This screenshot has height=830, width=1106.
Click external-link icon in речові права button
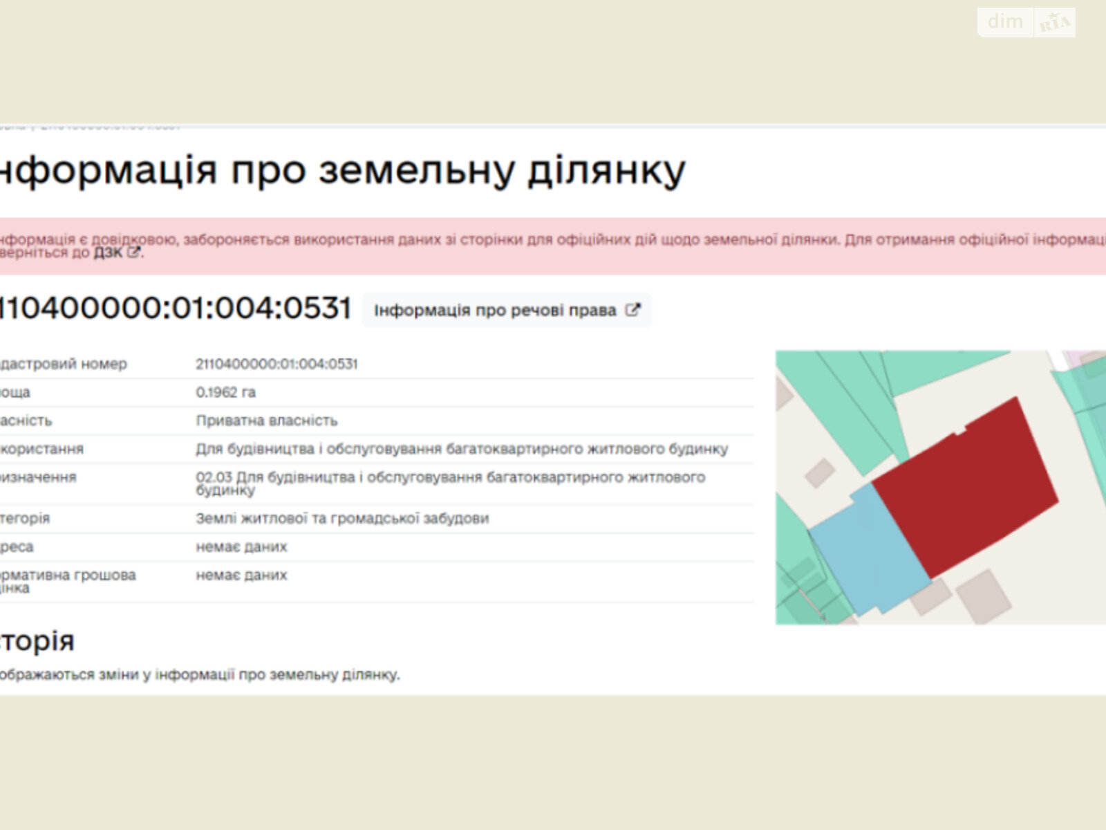click(x=632, y=311)
